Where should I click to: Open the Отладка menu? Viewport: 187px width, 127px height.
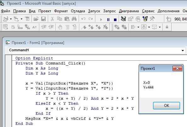coord(78,11)
